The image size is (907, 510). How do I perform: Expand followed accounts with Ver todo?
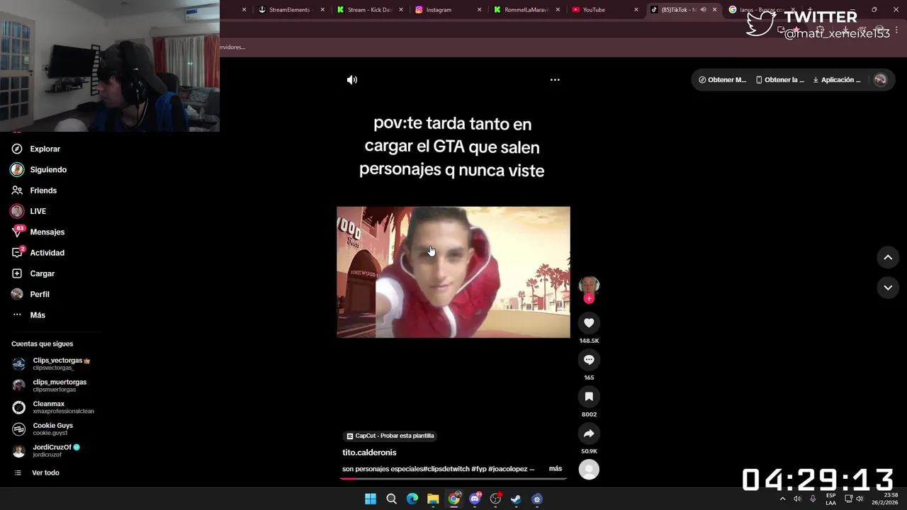(x=45, y=472)
